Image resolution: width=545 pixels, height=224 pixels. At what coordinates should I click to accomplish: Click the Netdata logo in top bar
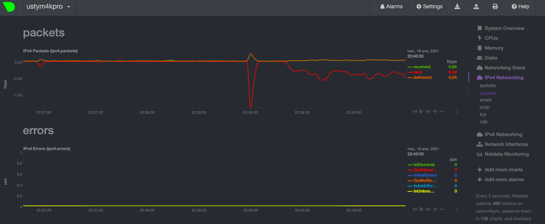coord(9,7)
